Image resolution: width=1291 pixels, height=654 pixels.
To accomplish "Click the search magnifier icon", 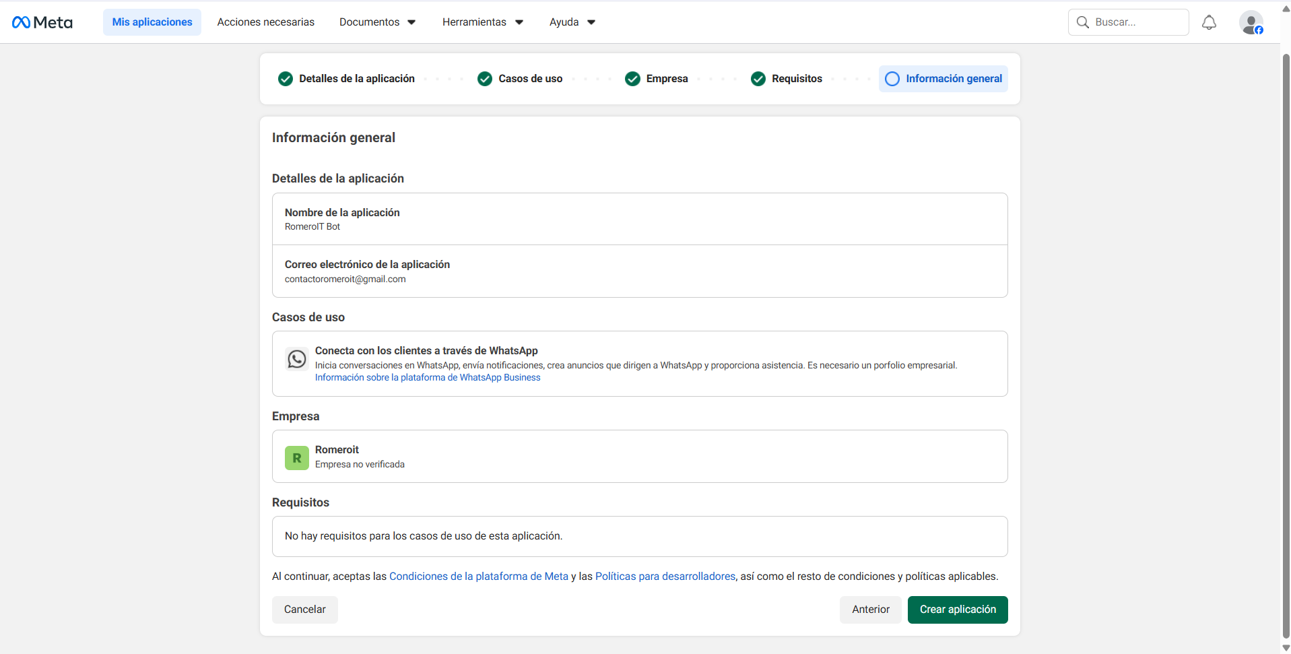I will pos(1083,22).
